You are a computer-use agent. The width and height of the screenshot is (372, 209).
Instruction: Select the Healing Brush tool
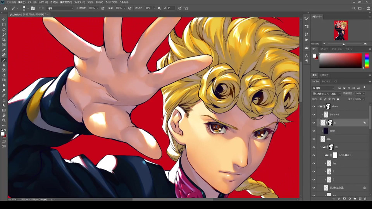(4, 55)
